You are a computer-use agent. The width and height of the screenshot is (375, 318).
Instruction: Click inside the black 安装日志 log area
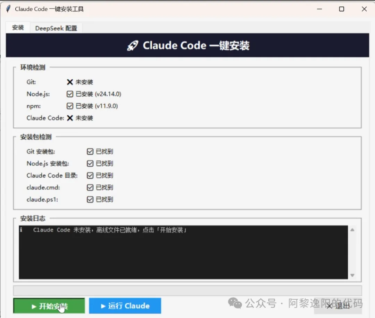(183, 252)
